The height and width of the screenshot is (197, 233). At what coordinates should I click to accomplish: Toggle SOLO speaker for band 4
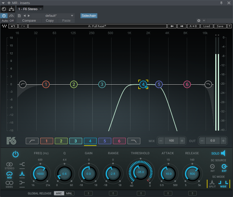[218, 154]
